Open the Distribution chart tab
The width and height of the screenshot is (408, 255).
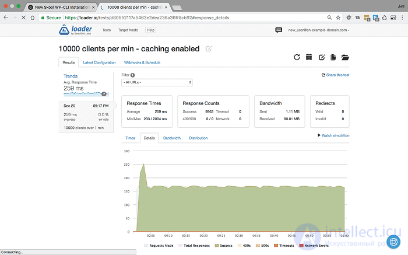198,138
